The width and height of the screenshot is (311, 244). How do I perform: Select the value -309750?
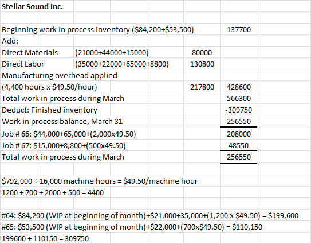tap(238, 110)
